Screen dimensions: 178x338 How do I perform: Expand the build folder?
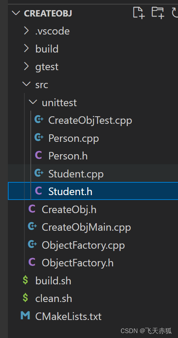26,48
